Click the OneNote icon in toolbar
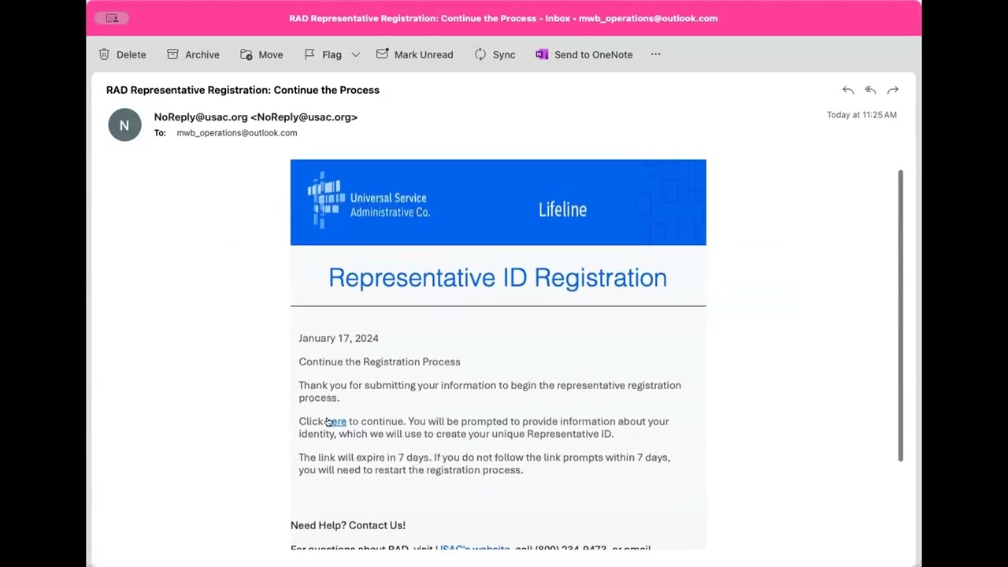The width and height of the screenshot is (1008, 567). click(542, 54)
